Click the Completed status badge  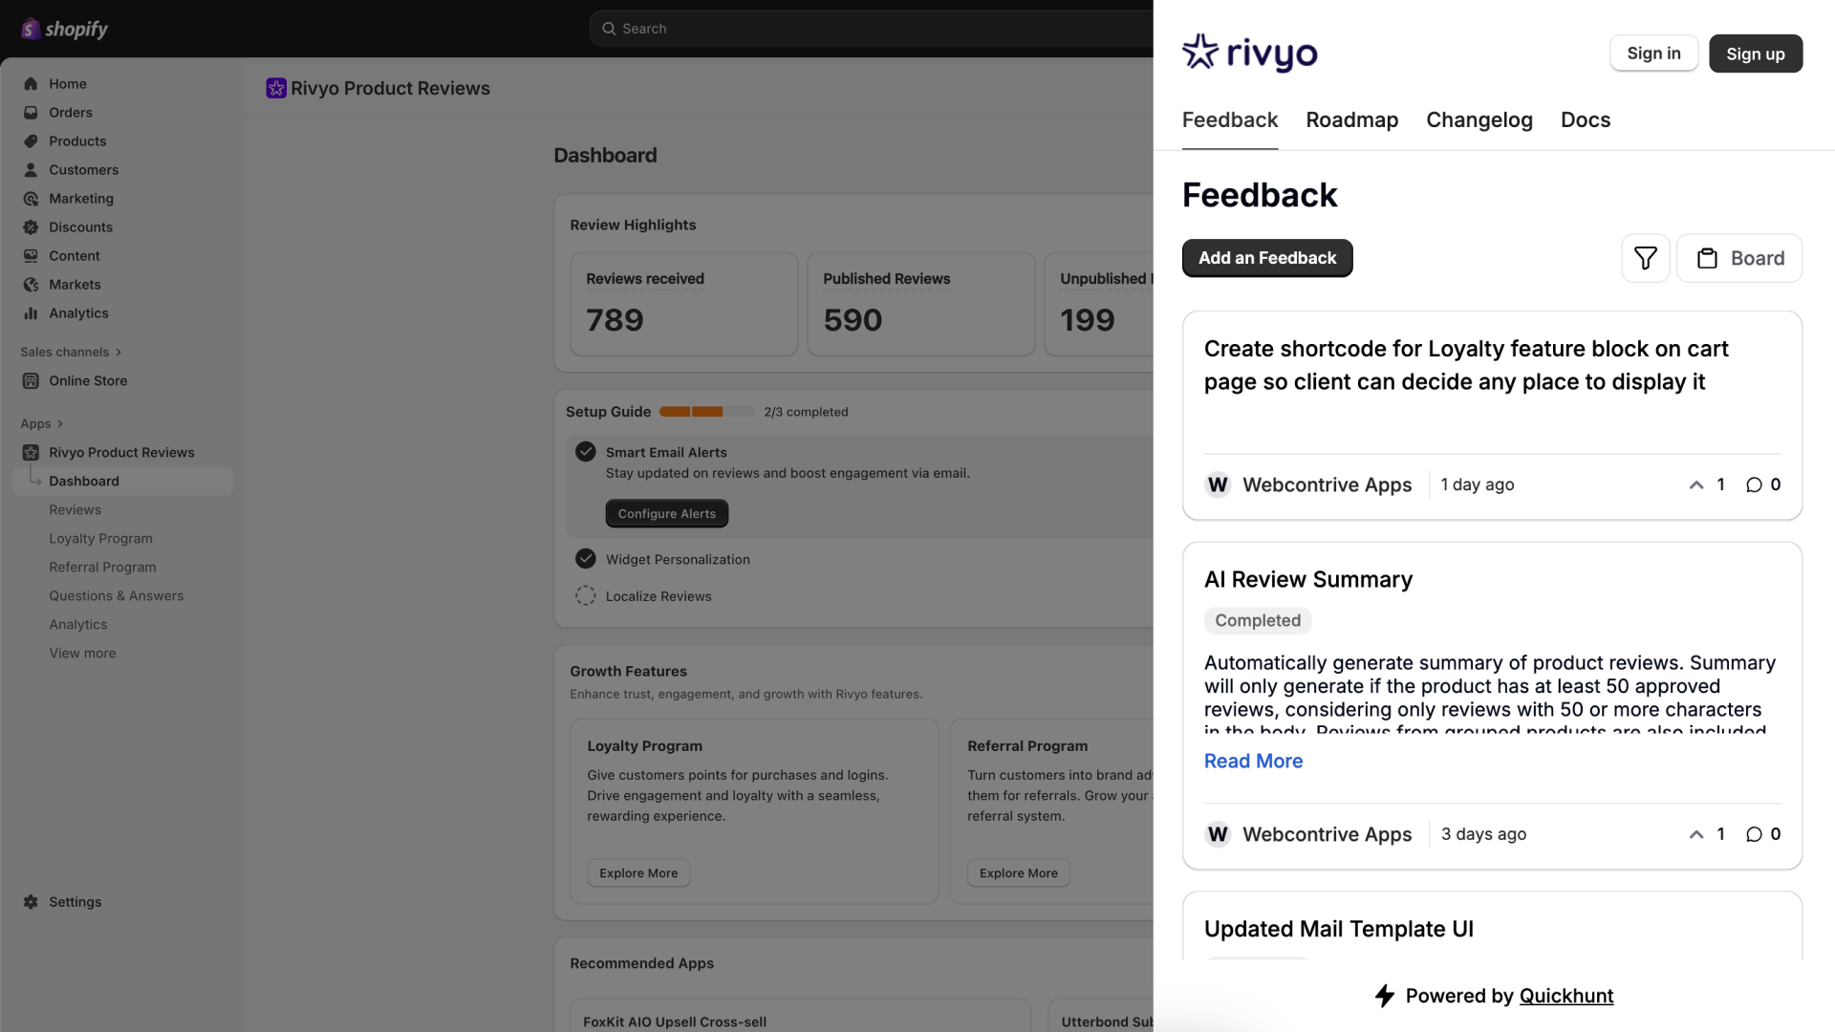[x=1257, y=621]
